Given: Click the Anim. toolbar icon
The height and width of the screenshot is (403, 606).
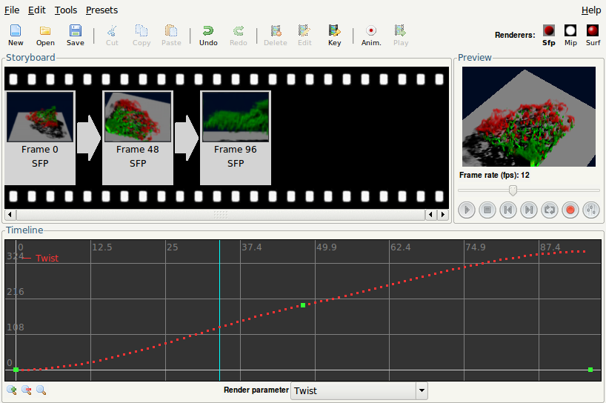Looking at the screenshot, I should click(371, 35).
